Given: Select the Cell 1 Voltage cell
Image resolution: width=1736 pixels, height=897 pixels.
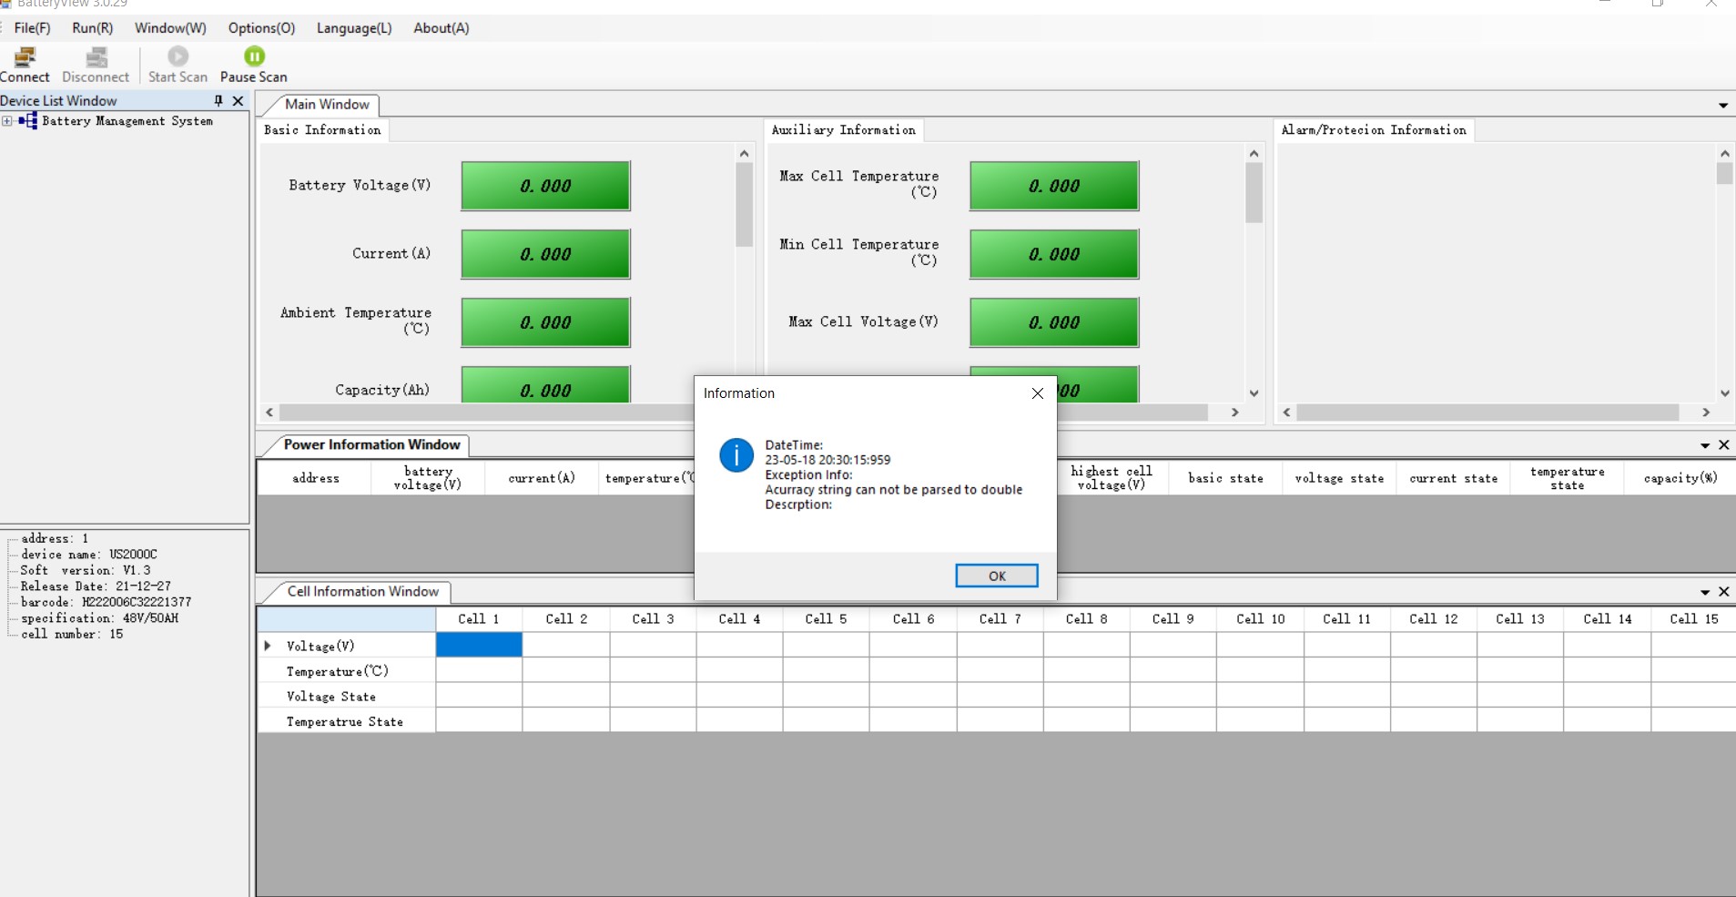Looking at the screenshot, I should (x=479, y=646).
